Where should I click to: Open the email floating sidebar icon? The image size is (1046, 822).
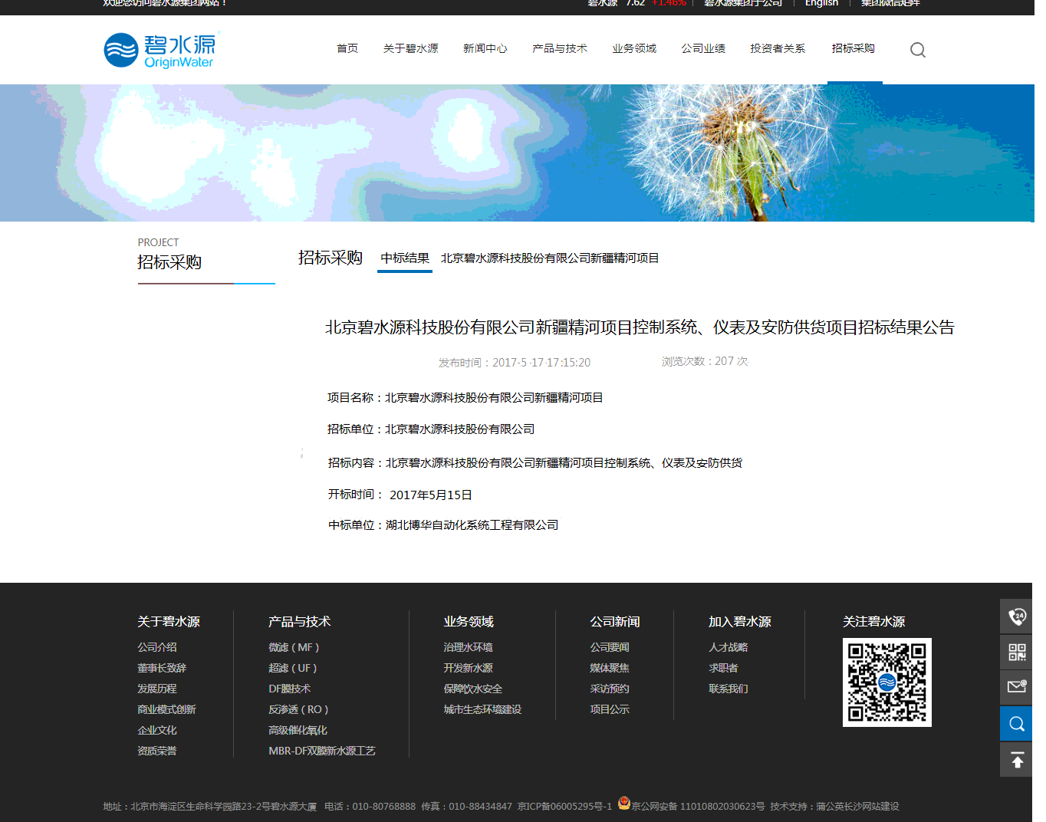click(x=1016, y=688)
